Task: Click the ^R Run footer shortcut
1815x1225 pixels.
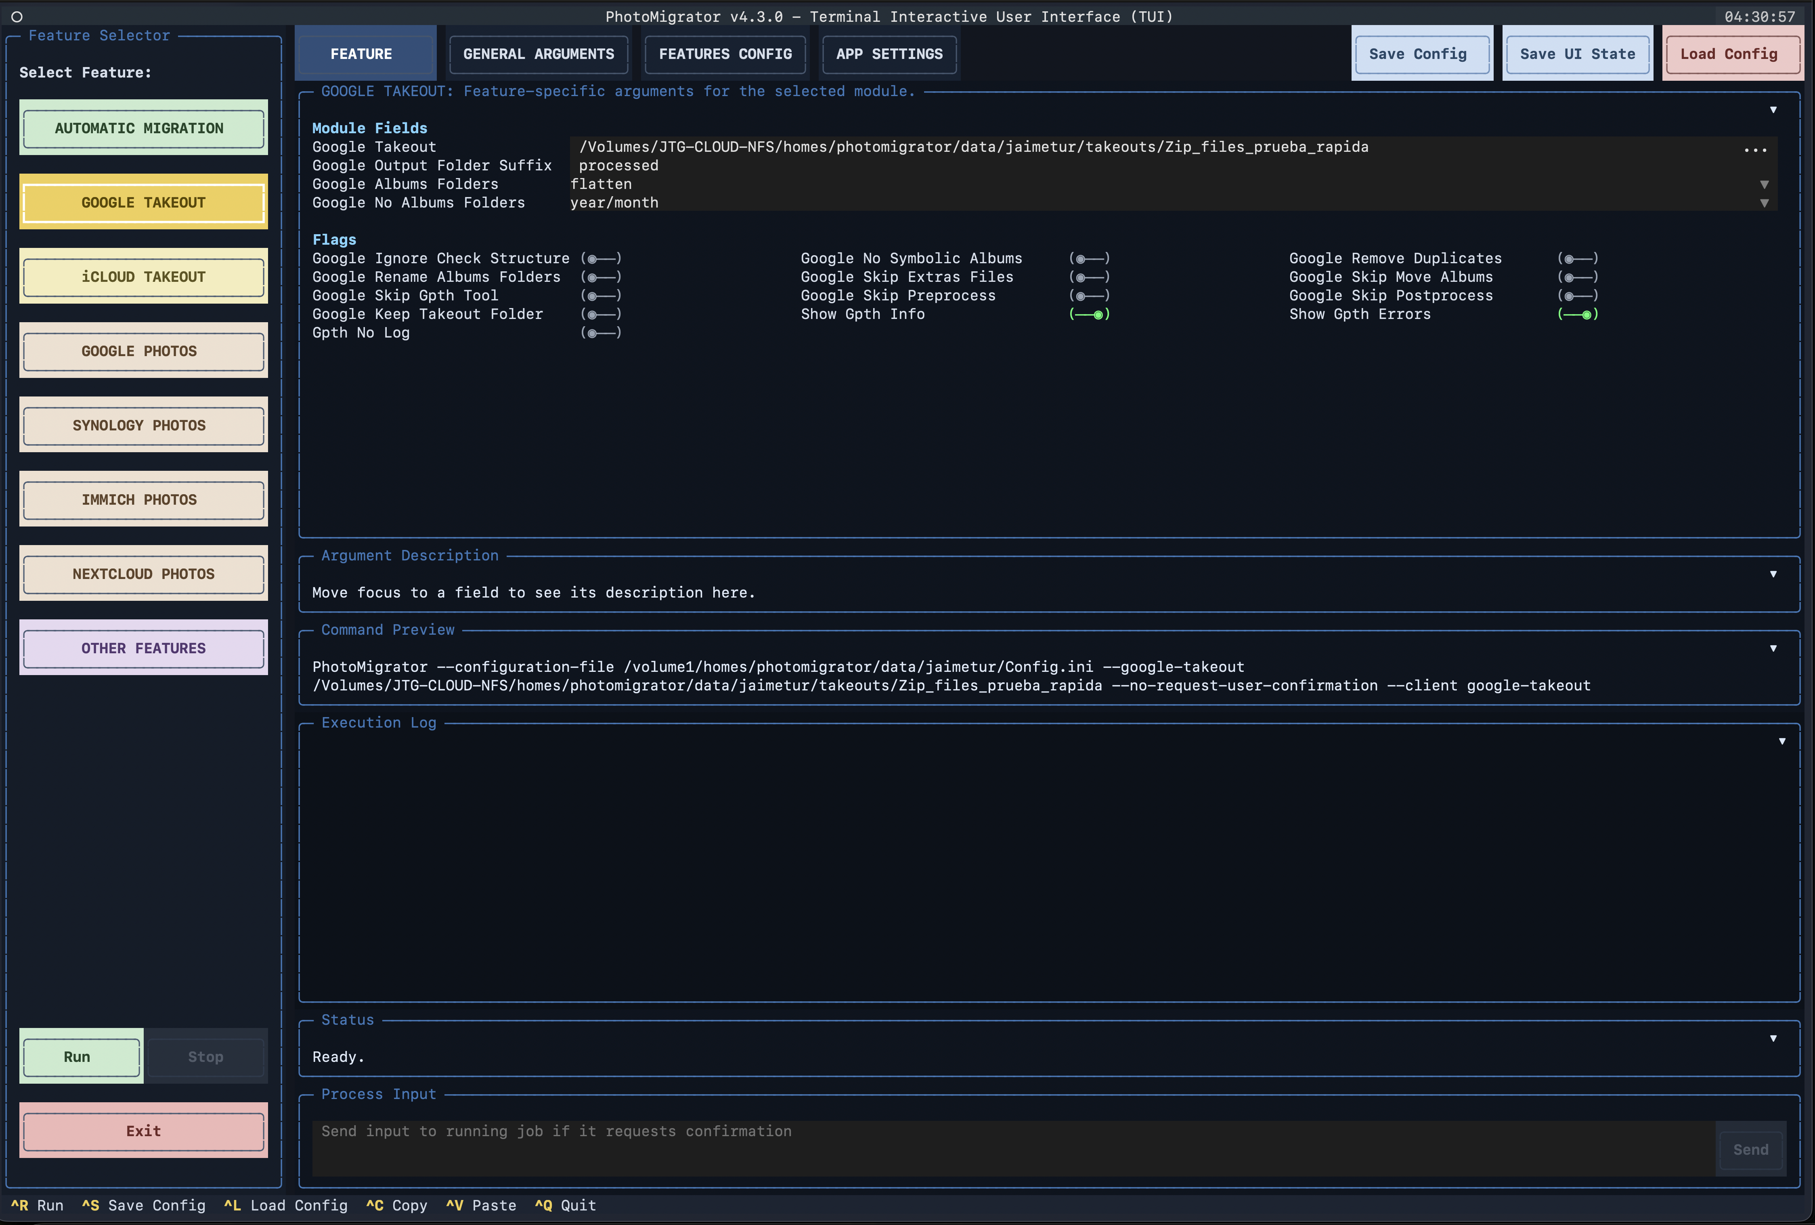Action: pyautogui.click(x=37, y=1206)
